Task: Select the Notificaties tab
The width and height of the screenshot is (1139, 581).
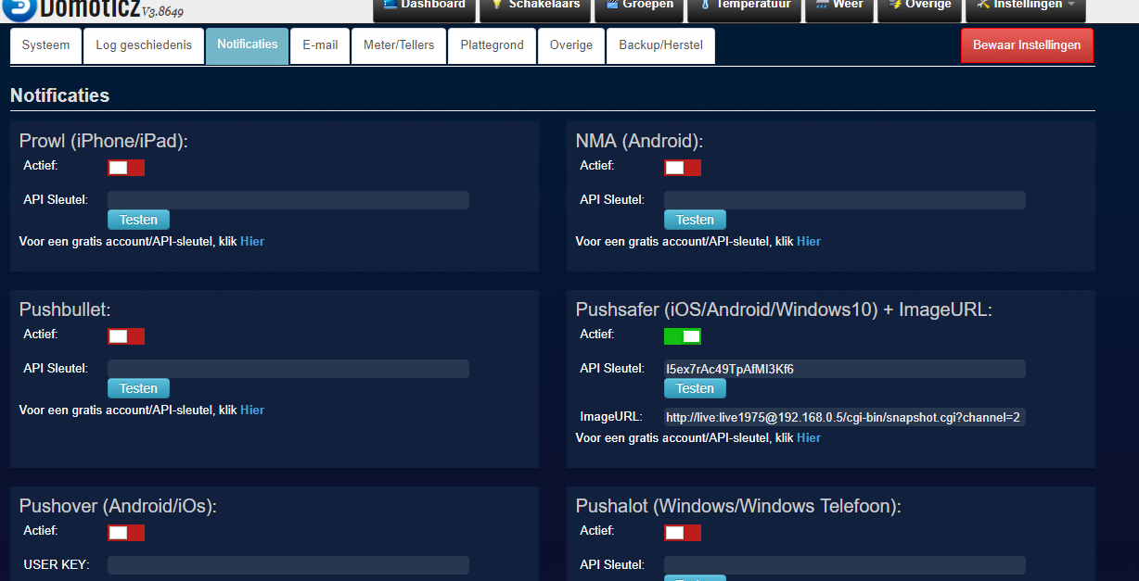Action: pyautogui.click(x=248, y=45)
